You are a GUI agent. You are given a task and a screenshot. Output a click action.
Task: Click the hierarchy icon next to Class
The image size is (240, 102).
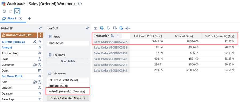pos(40,59)
